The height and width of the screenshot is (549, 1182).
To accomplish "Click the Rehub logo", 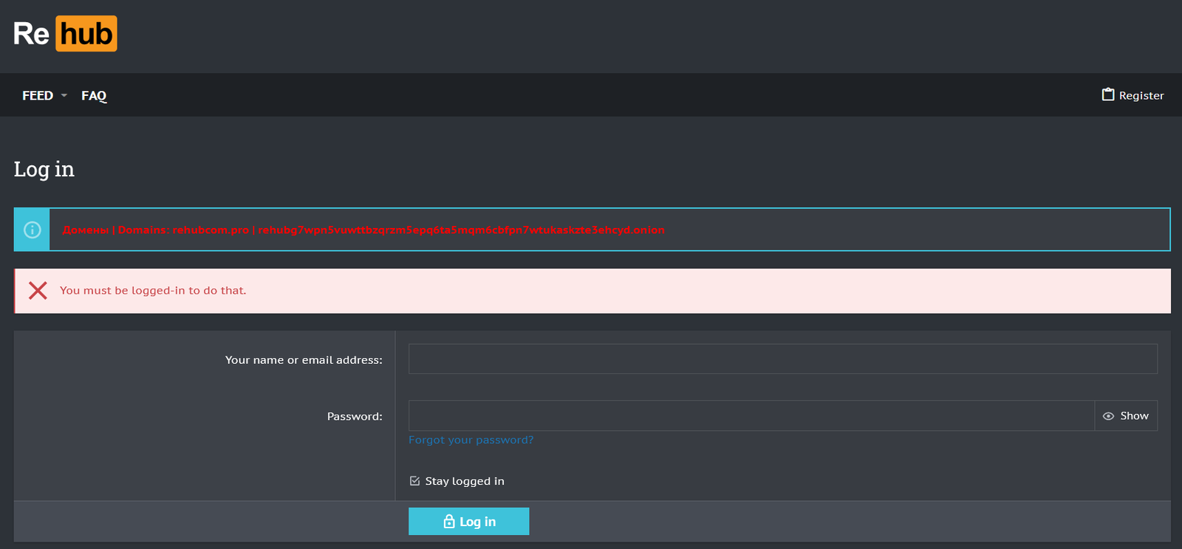I will (x=65, y=34).
